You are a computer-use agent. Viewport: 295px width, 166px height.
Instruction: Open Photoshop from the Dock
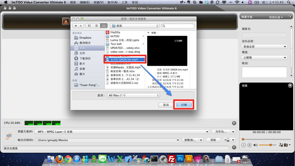pos(180,159)
